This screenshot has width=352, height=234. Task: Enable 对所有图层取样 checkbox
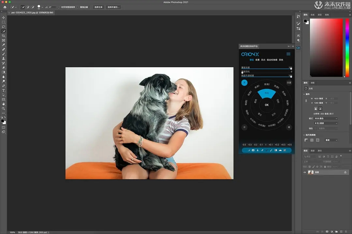59,7
